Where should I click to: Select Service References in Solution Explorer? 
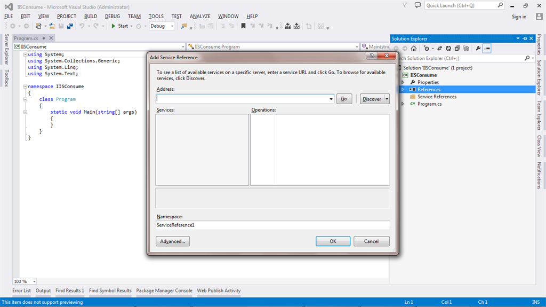tap(437, 97)
